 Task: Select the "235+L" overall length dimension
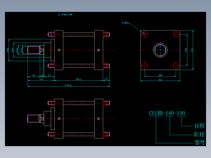pos(69,85)
